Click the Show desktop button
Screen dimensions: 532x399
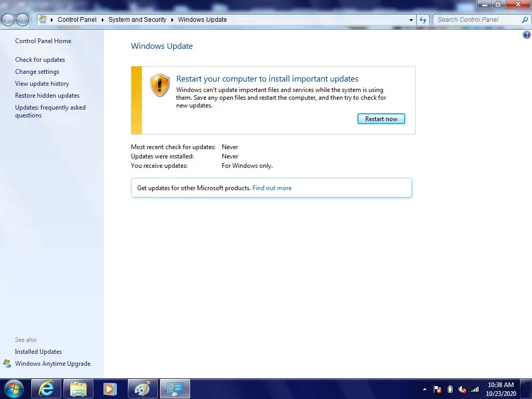526,389
